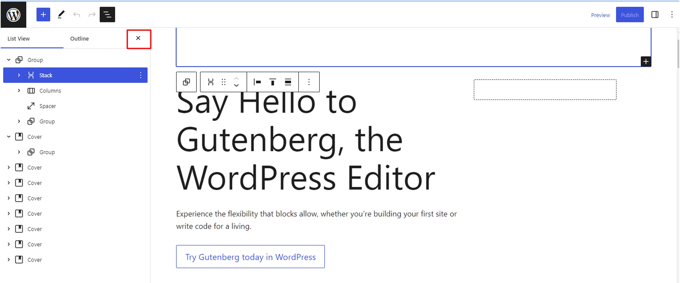Select the third Cover block icon
This screenshot has width=680, height=283.
(x=19, y=183)
